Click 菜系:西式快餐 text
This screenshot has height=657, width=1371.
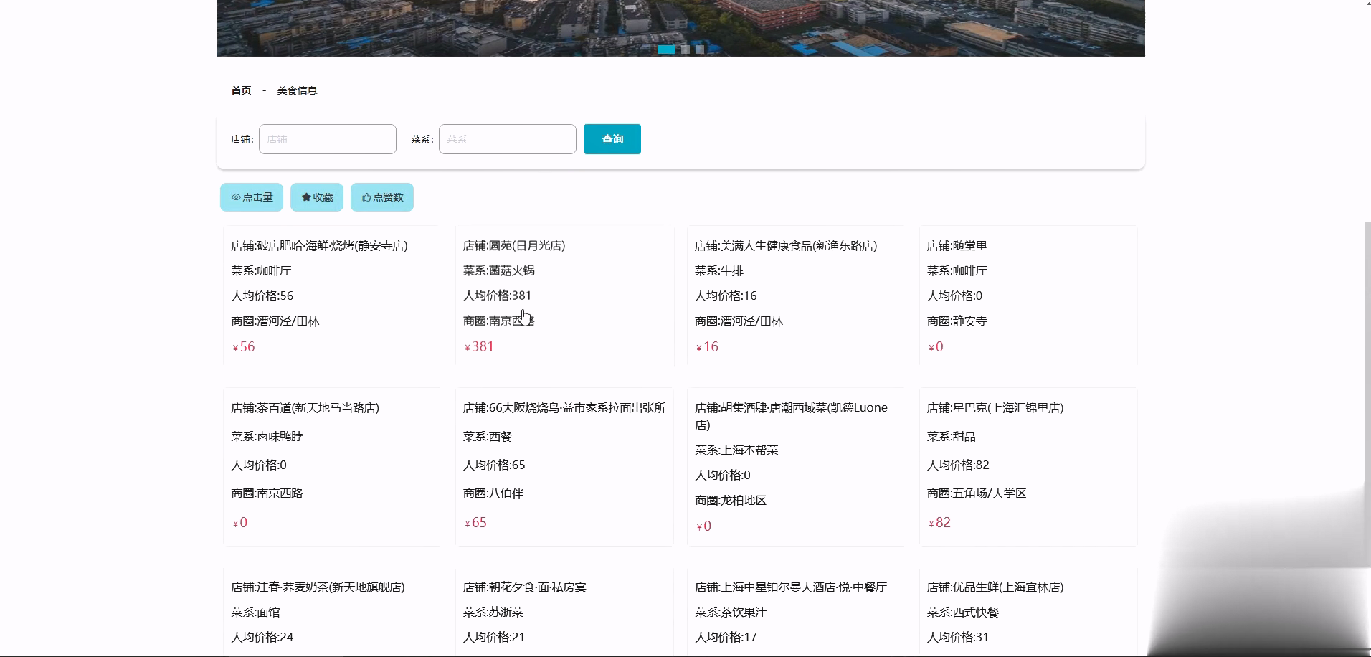click(962, 612)
